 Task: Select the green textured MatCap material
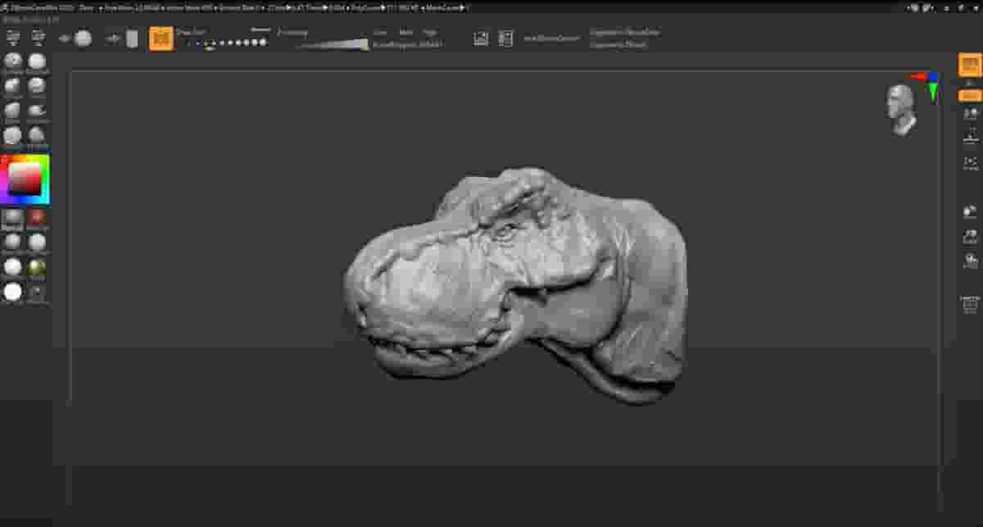pos(36,266)
